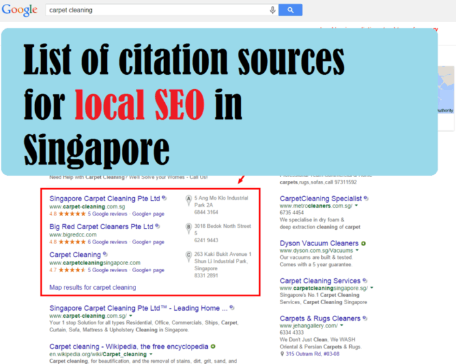
Task: Click map pin A marker
Action: point(188,200)
